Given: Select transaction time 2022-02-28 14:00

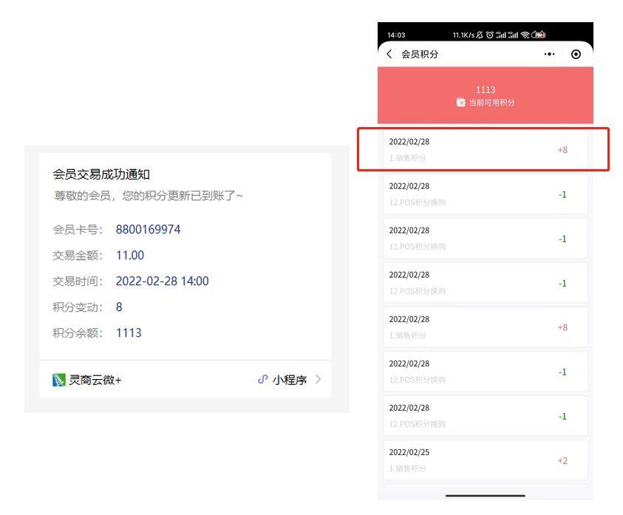Looking at the screenshot, I should (162, 281).
